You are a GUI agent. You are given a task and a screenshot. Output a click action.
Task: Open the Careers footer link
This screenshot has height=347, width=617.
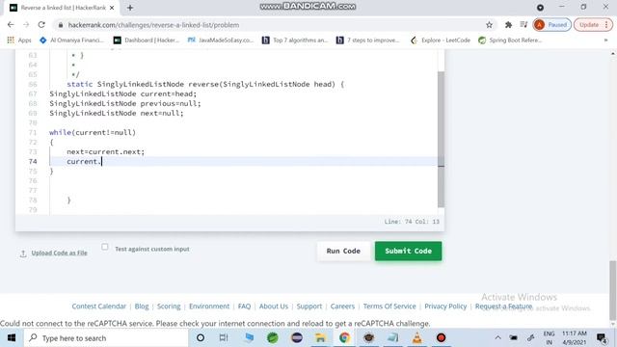coord(342,307)
